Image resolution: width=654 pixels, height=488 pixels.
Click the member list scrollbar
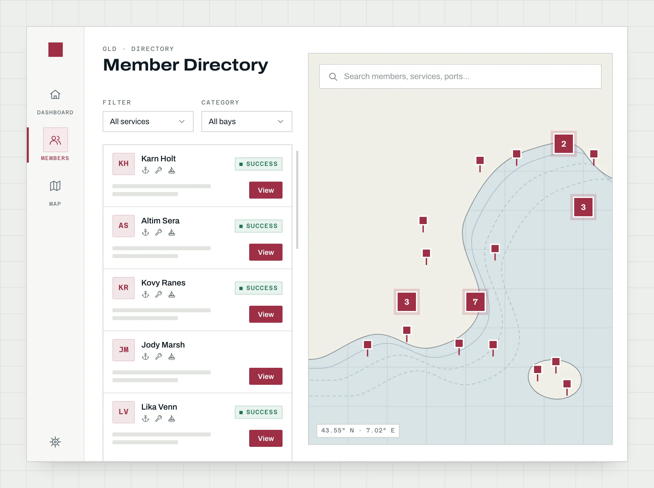point(297,200)
